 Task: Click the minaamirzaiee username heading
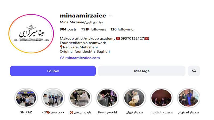coord(83,15)
